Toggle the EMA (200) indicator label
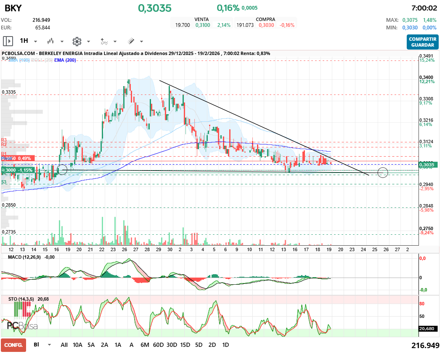Viewport: 445px width, 354px height. point(65,60)
